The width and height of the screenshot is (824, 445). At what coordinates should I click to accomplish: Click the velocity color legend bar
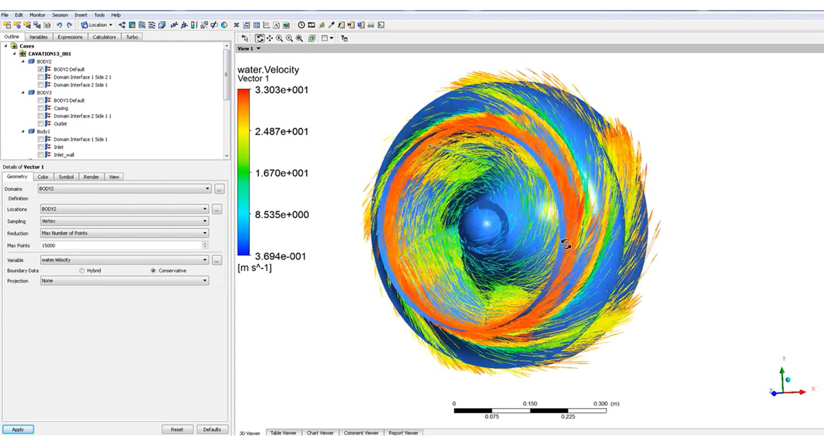(243, 172)
